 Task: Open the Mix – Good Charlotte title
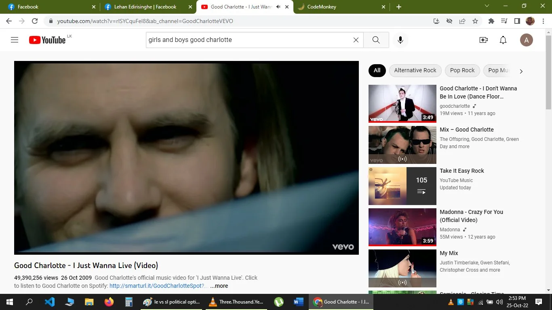467,130
